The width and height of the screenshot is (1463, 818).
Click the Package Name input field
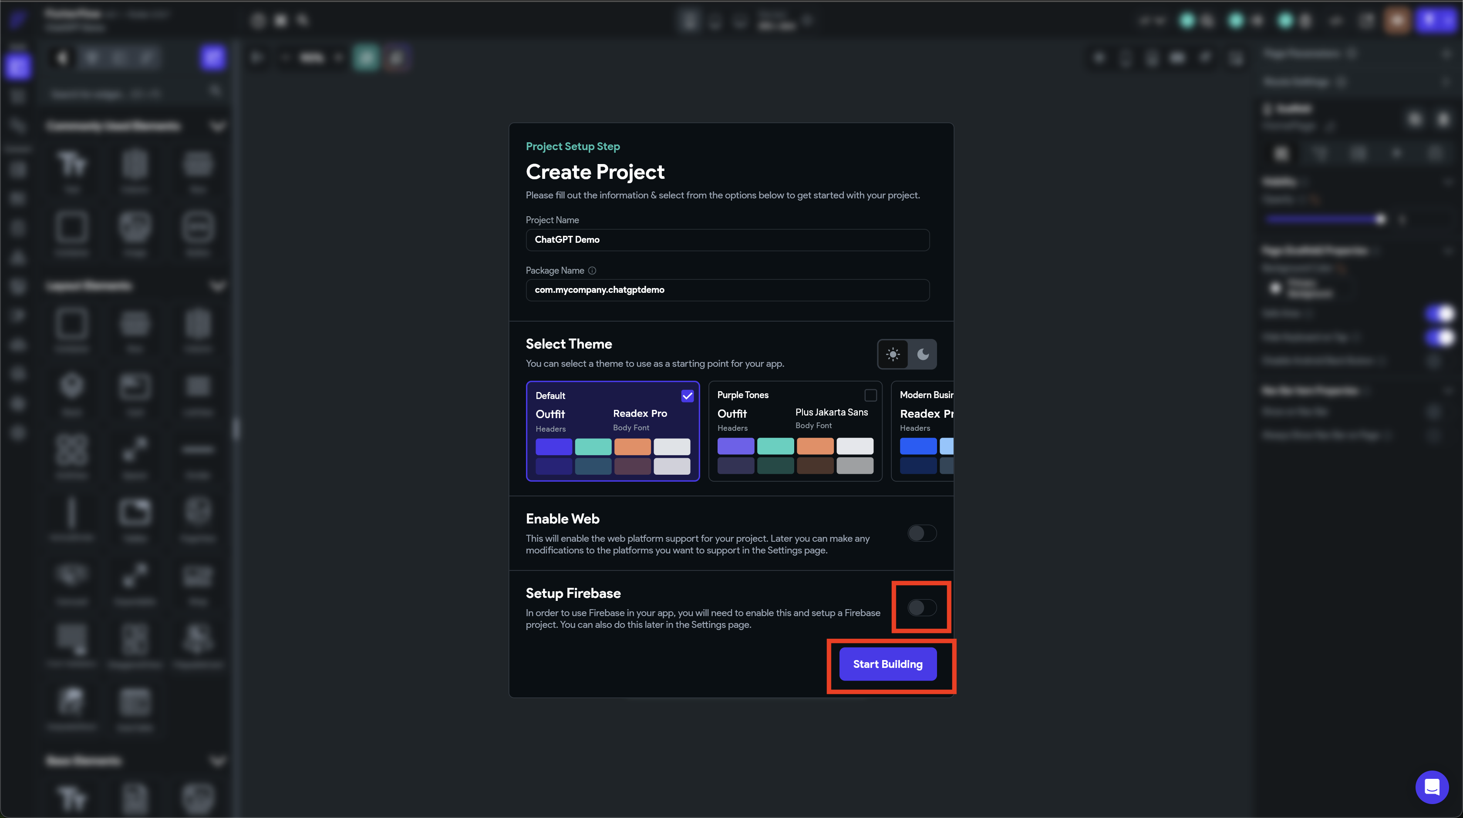tap(727, 290)
